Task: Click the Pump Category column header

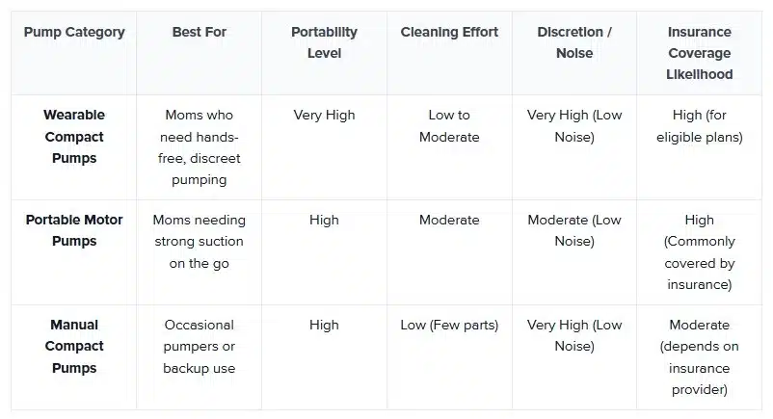Action: point(73,33)
